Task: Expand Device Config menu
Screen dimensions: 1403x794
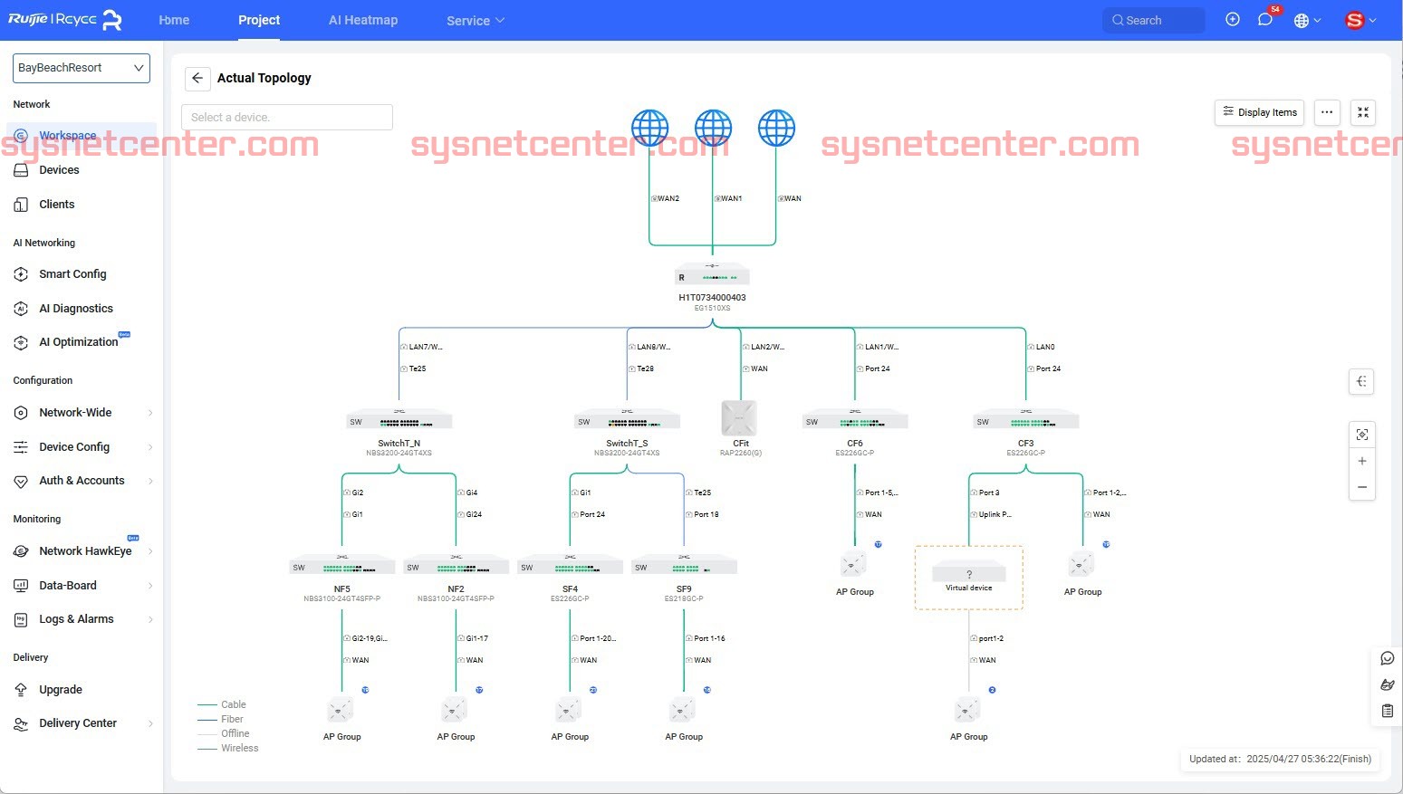Action: (x=82, y=447)
